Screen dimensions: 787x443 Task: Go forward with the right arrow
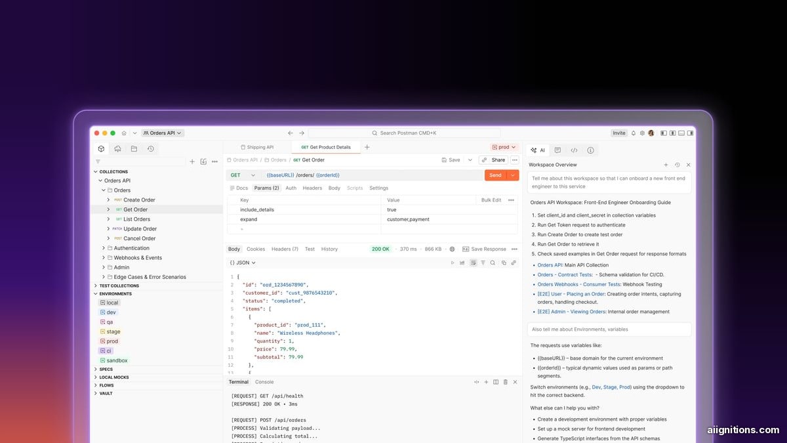tap(302, 133)
